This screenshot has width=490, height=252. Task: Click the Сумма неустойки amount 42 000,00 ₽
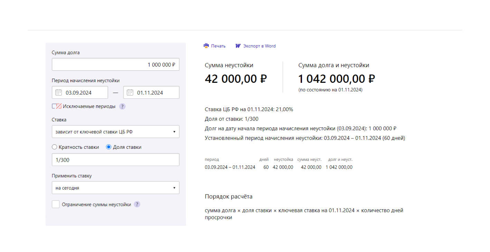(236, 79)
